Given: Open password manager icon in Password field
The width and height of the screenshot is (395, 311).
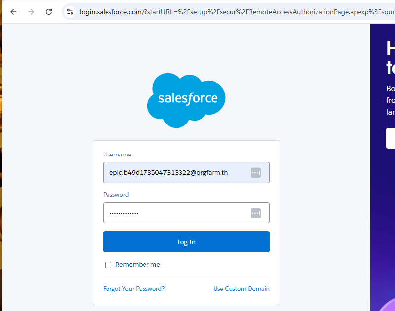Looking at the screenshot, I should tap(255, 213).
